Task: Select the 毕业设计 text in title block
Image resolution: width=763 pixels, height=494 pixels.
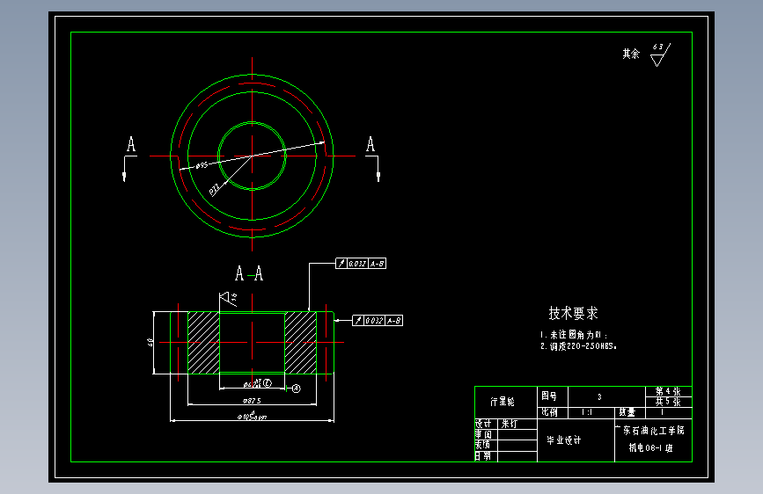Action: [563, 440]
